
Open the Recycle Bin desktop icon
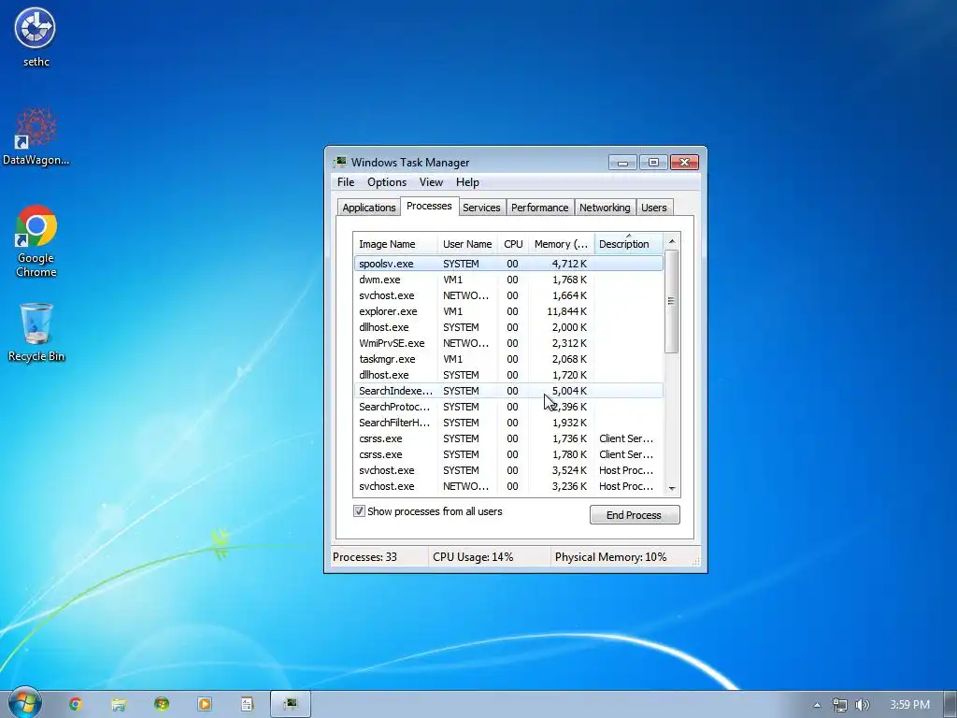tap(36, 333)
